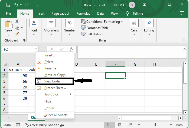Open the Cell Styles menu
Screen dimensions: 189x128
tap(92, 34)
